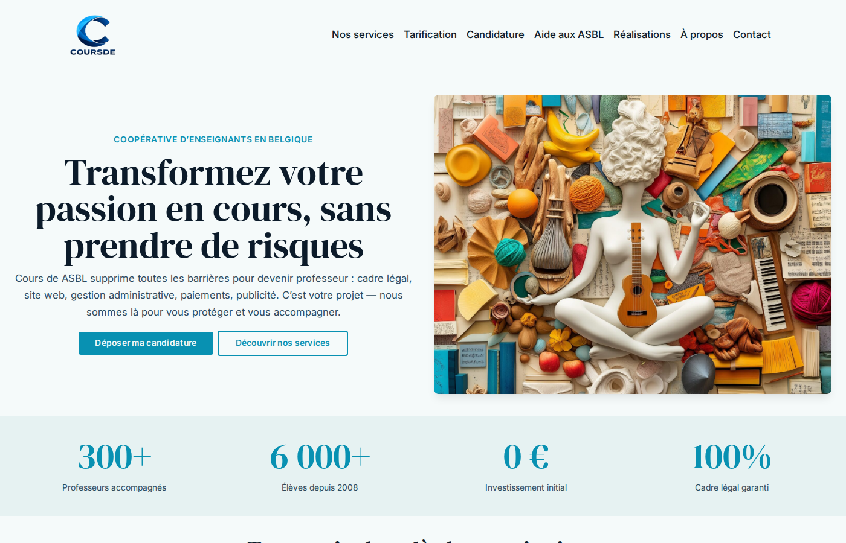Select Aide aux ASBL in navigation
This screenshot has width=846, height=543.
(569, 34)
